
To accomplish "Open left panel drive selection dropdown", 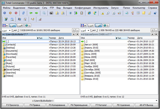I will 10,30.
